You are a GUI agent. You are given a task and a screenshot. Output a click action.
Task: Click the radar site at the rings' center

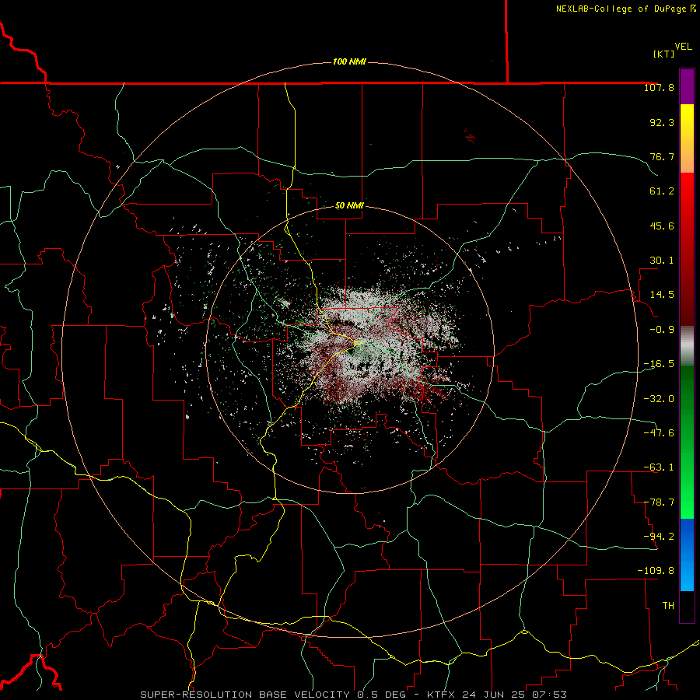[349, 349]
